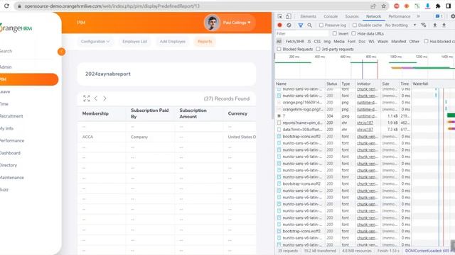The image size is (455, 255).
Task: Check the Invert filter checkbox
Action: click(335, 33)
